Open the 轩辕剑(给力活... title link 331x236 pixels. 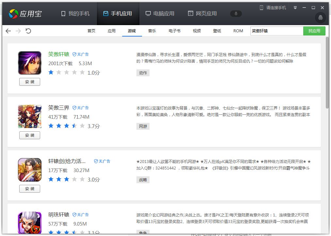67,161
